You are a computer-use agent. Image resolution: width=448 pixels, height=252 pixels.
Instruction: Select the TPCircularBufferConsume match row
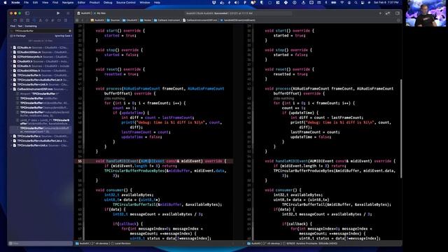click(41, 129)
